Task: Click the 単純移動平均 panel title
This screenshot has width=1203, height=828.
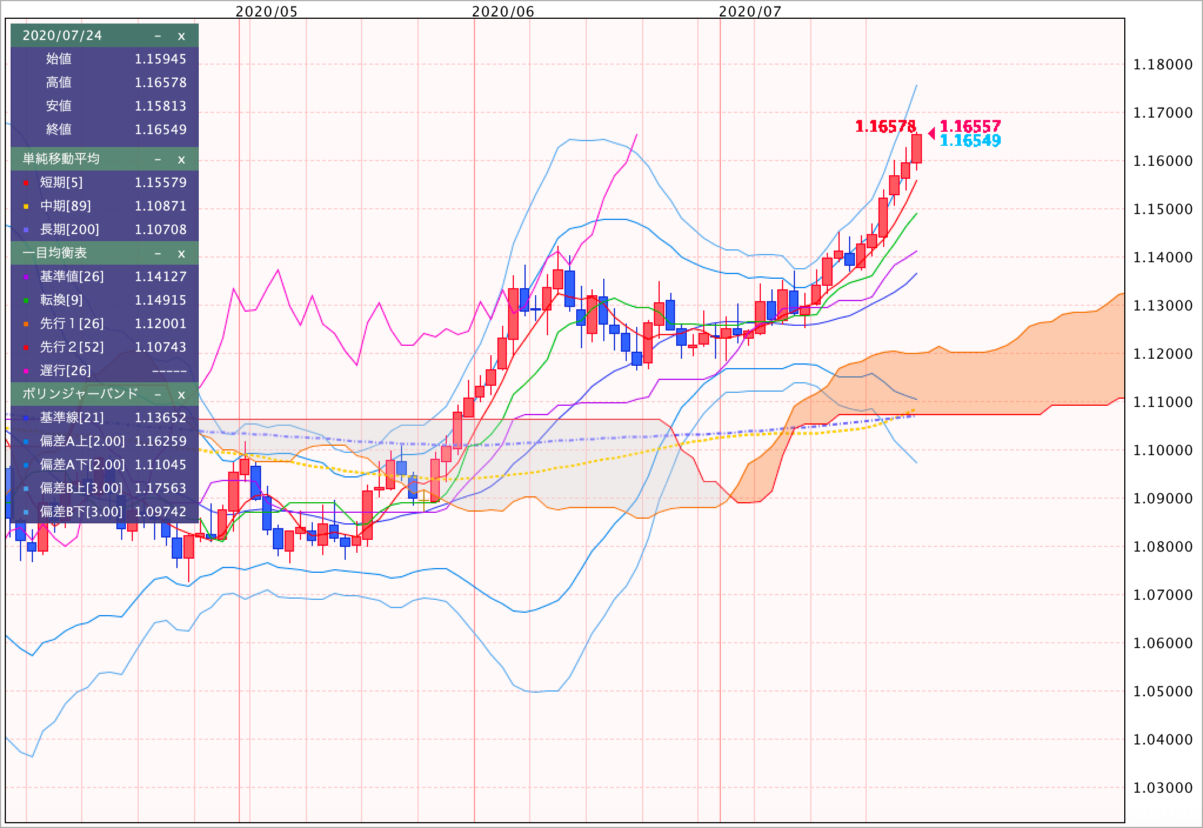Action: coord(61,159)
